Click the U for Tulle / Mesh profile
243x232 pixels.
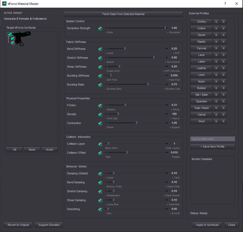[216, 108]
